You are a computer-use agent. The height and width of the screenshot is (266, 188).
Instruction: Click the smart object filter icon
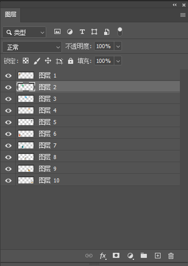107,32
